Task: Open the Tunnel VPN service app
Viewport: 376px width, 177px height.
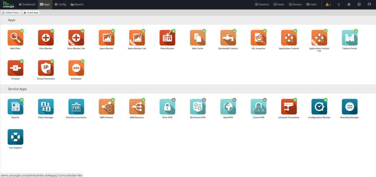Action: pos(259,107)
